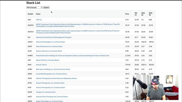The height and width of the screenshot is (102, 182).
Task: Select the ATXI symbol cell
Action: [29, 88]
